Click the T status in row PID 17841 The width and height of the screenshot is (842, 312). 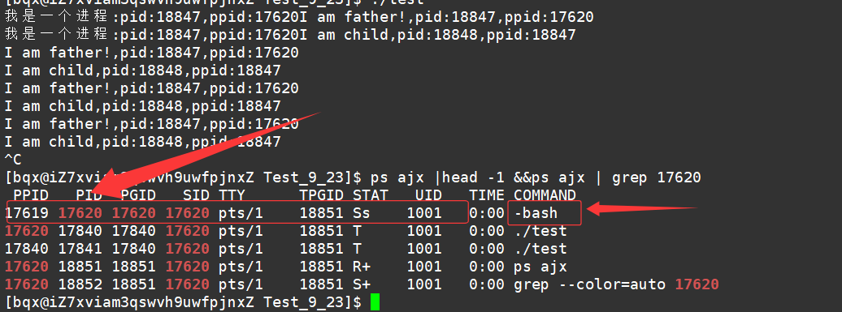click(x=357, y=248)
